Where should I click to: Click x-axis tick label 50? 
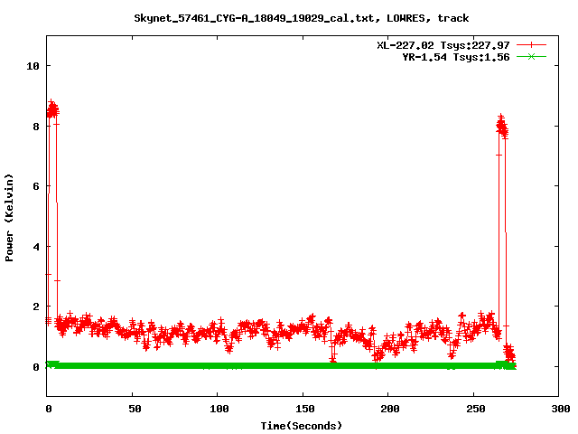click(x=135, y=409)
